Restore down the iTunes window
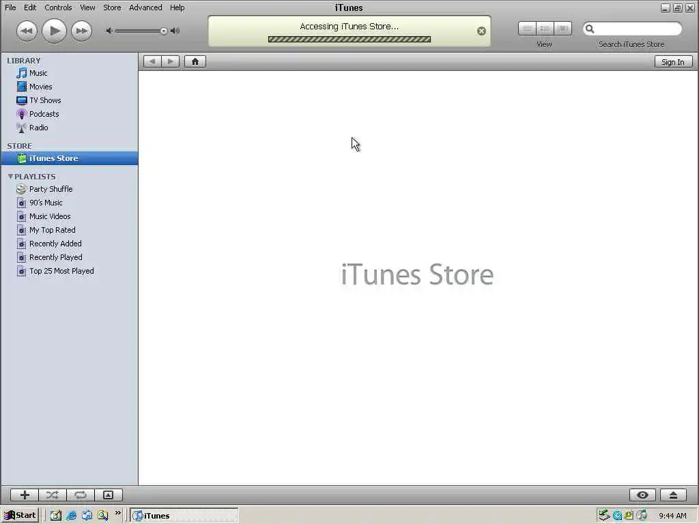 click(x=678, y=8)
